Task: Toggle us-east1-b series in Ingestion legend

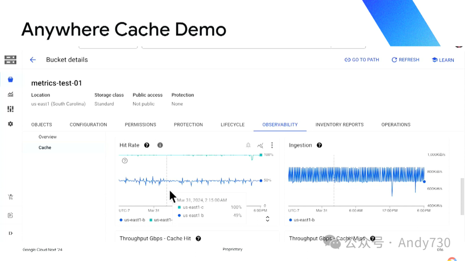Action: click(x=302, y=220)
